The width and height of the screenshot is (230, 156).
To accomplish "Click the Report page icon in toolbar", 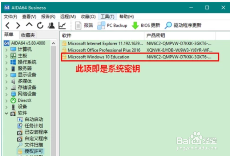I will click(x=78, y=26).
